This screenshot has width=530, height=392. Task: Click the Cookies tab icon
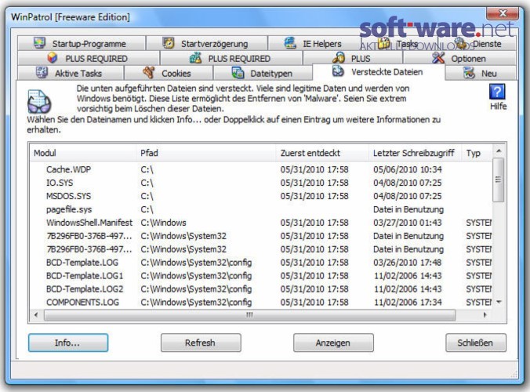coord(149,73)
